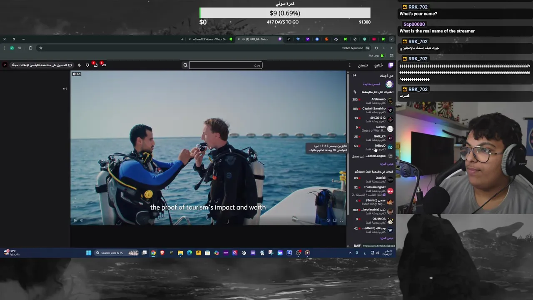This screenshot has height=300, width=533.
Task: Play the video with the play button
Action: coord(75,220)
